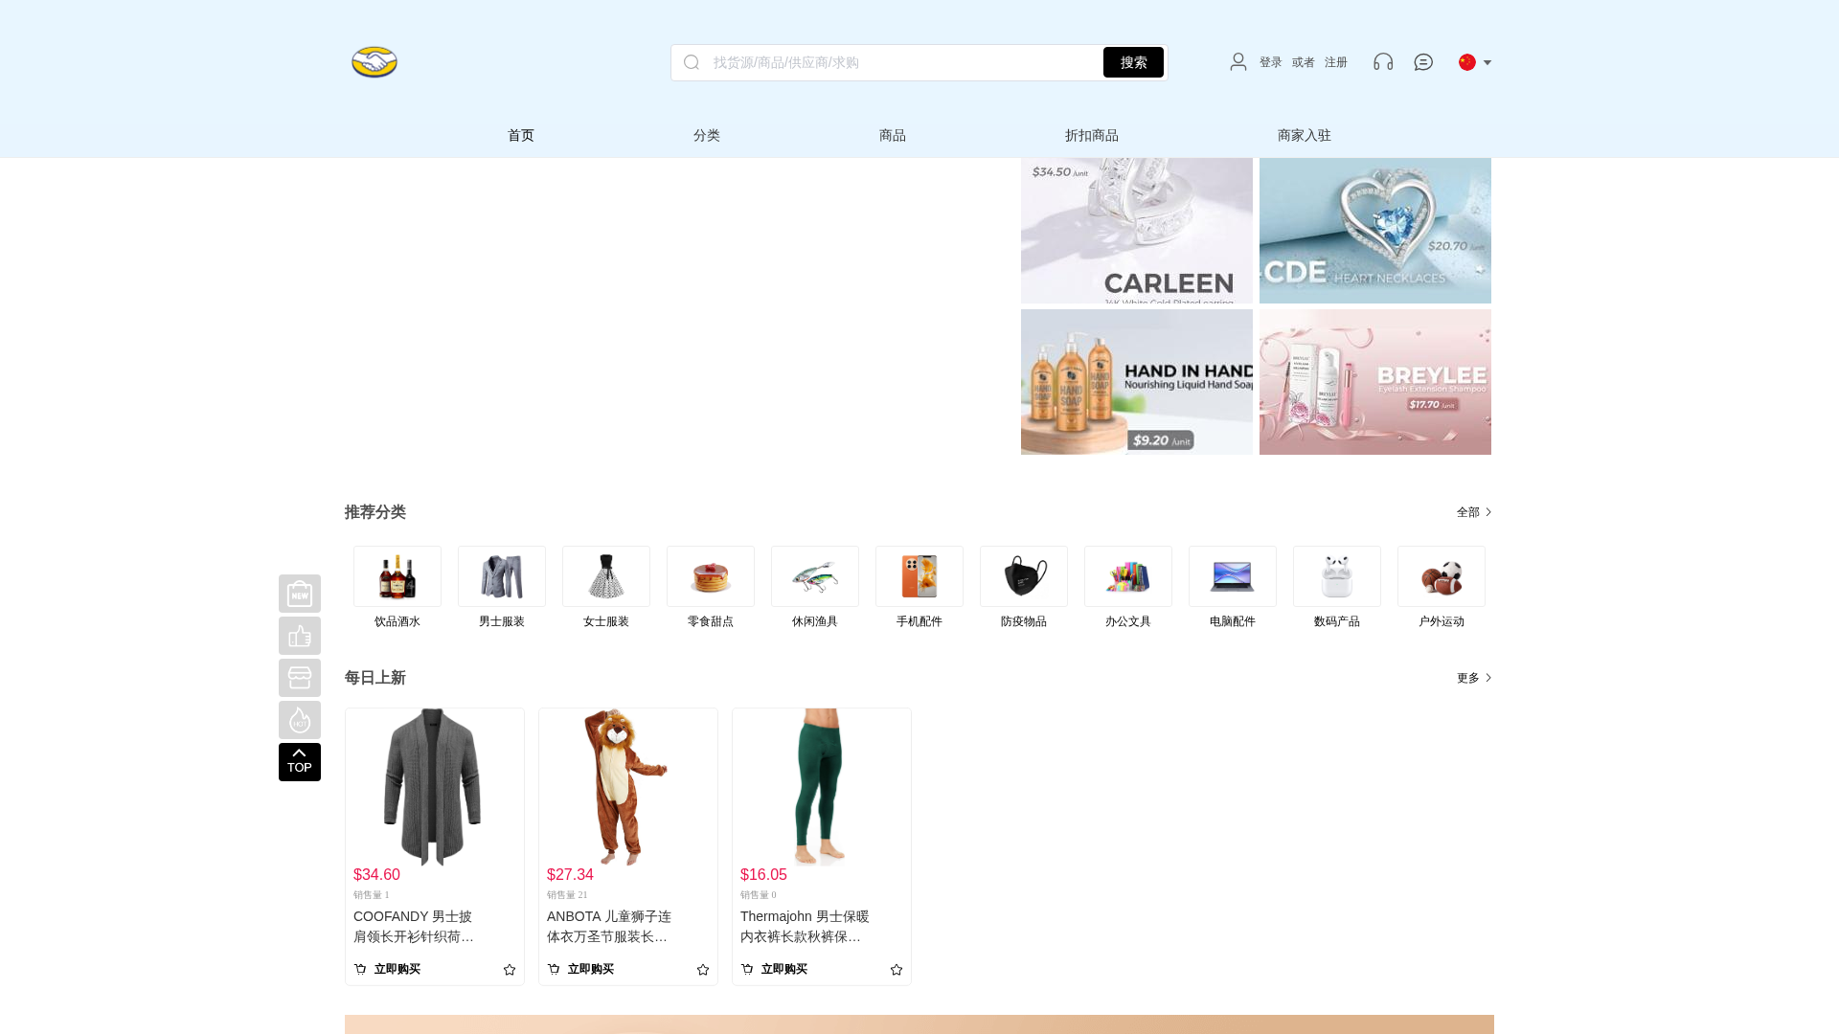Select the 户外运动 sports category icon
The height and width of the screenshot is (1034, 1839).
point(1442,576)
